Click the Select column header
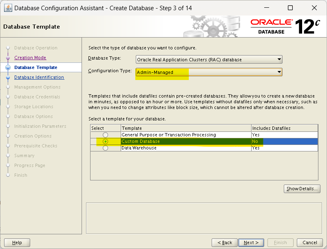Viewport: 327px width, 249px height. pos(106,128)
